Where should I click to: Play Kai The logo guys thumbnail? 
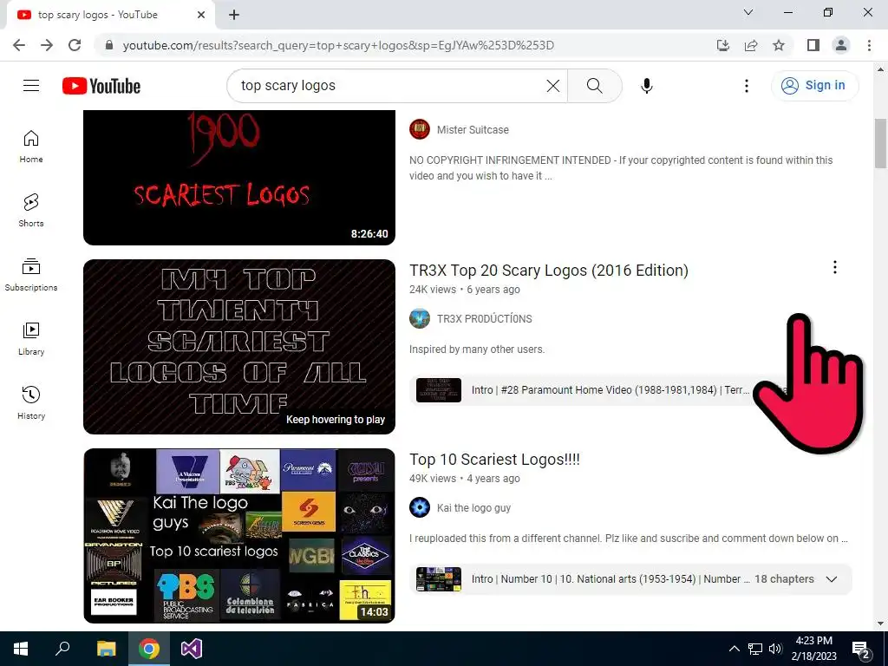239,536
